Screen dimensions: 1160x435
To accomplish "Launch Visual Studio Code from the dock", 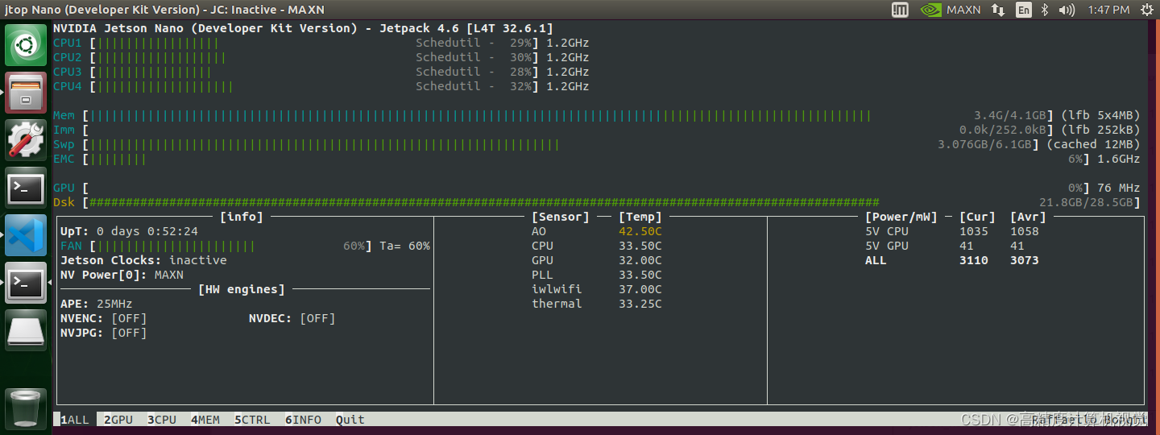I will click(x=27, y=235).
